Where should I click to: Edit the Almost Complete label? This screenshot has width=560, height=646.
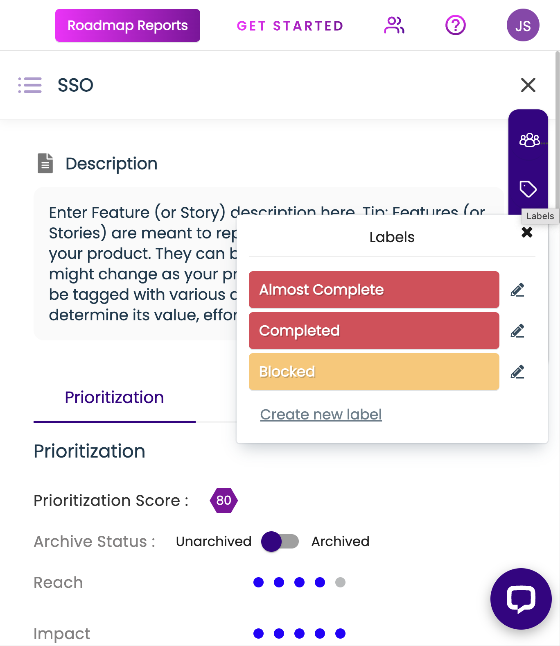(x=517, y=290)
